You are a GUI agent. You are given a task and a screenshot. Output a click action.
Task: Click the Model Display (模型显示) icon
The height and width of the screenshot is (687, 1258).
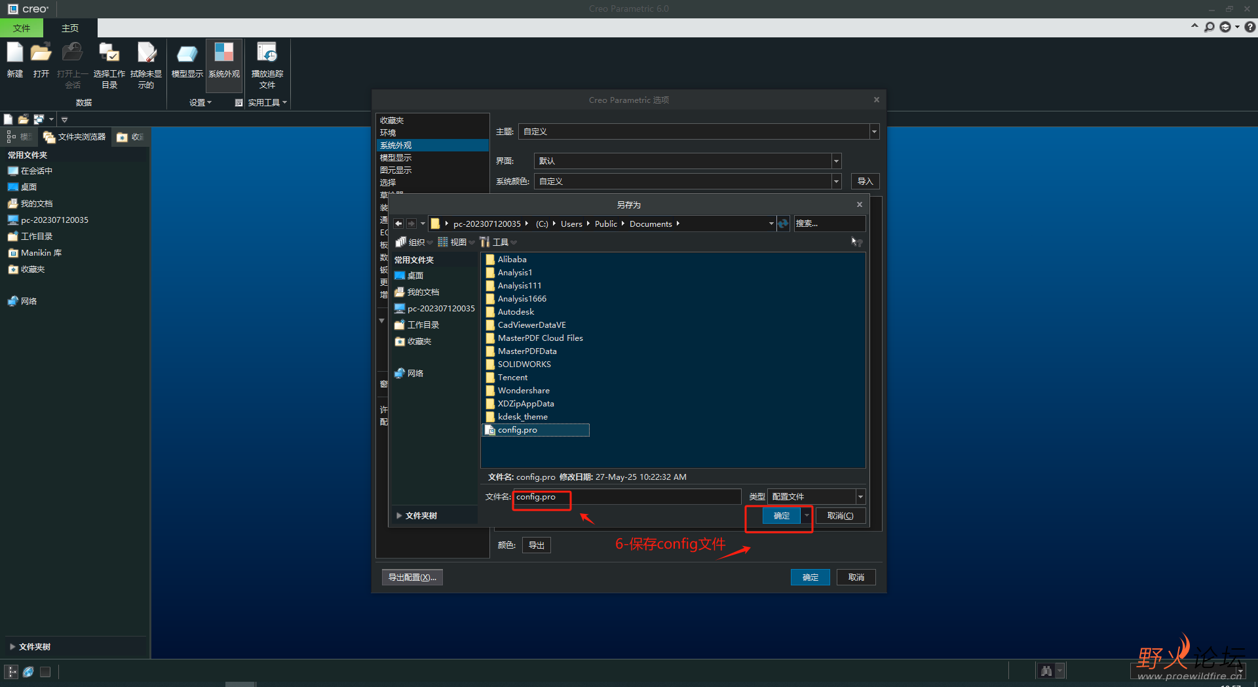click(187, 53)
